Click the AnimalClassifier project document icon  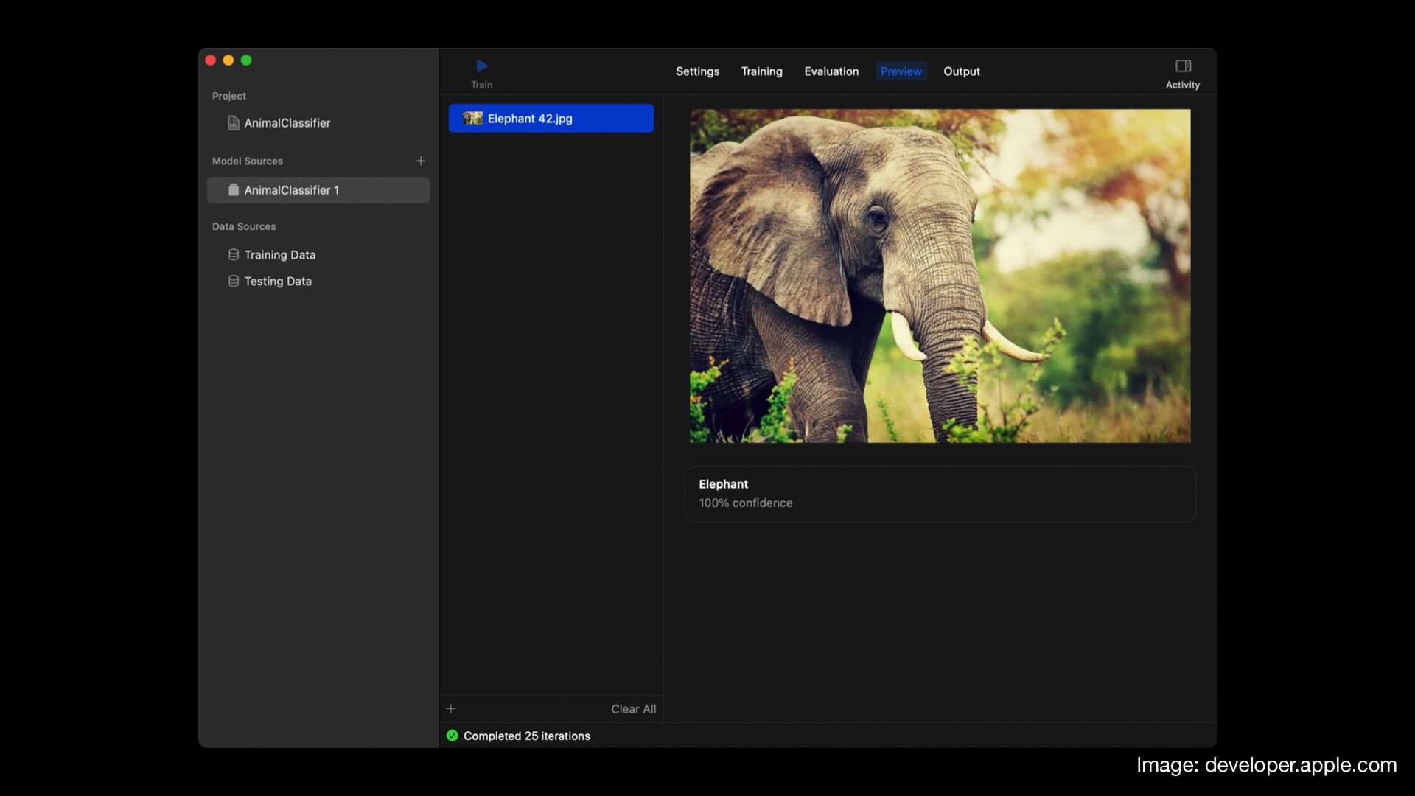coord(233,123)
